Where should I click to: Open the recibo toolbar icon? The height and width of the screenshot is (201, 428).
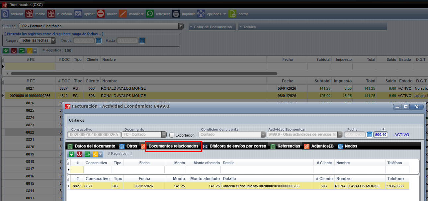(x=29, y=14)
